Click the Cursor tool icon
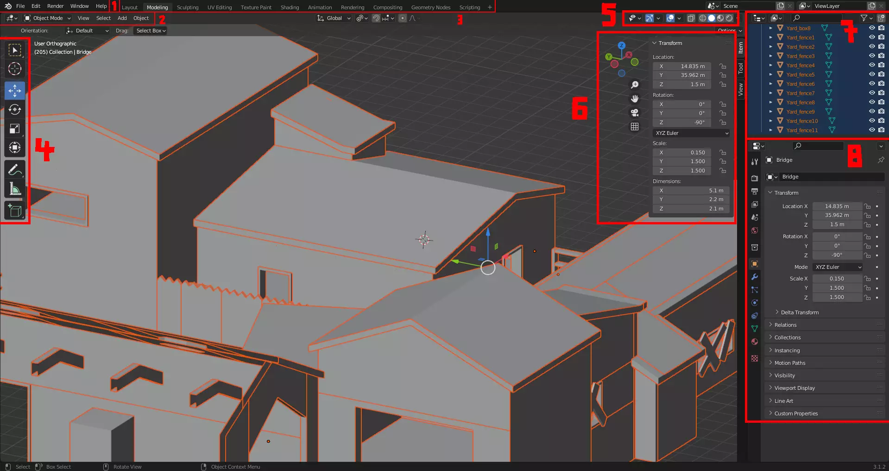 (x=15, y=69)
